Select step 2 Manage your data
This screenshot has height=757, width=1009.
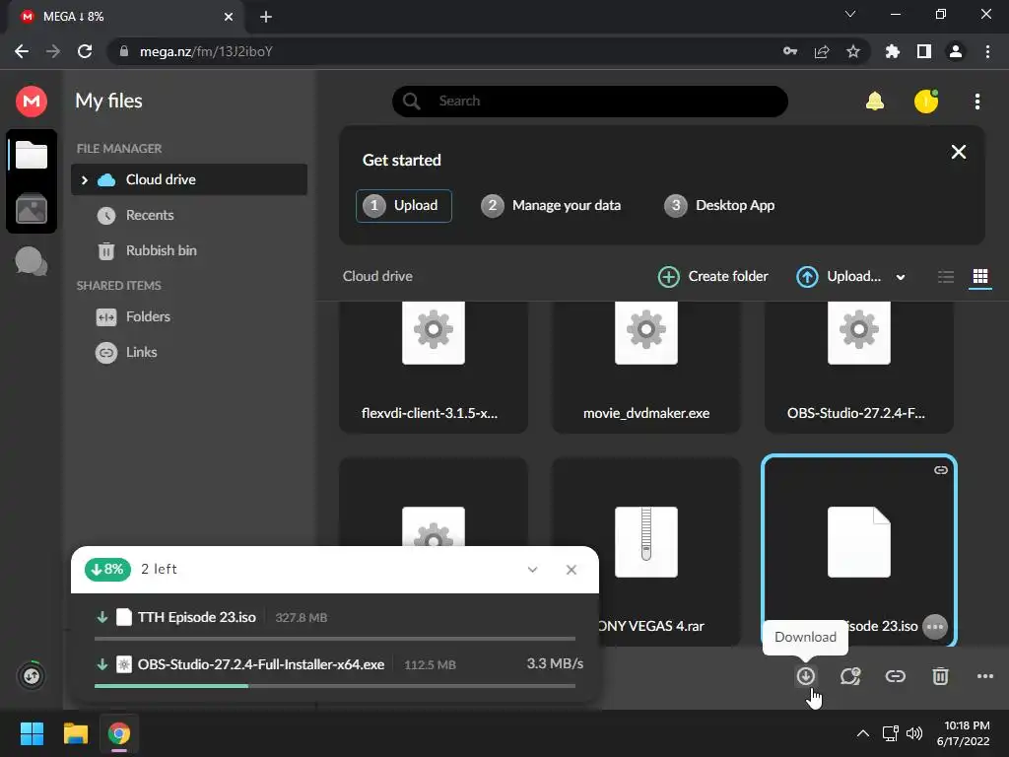551,205
